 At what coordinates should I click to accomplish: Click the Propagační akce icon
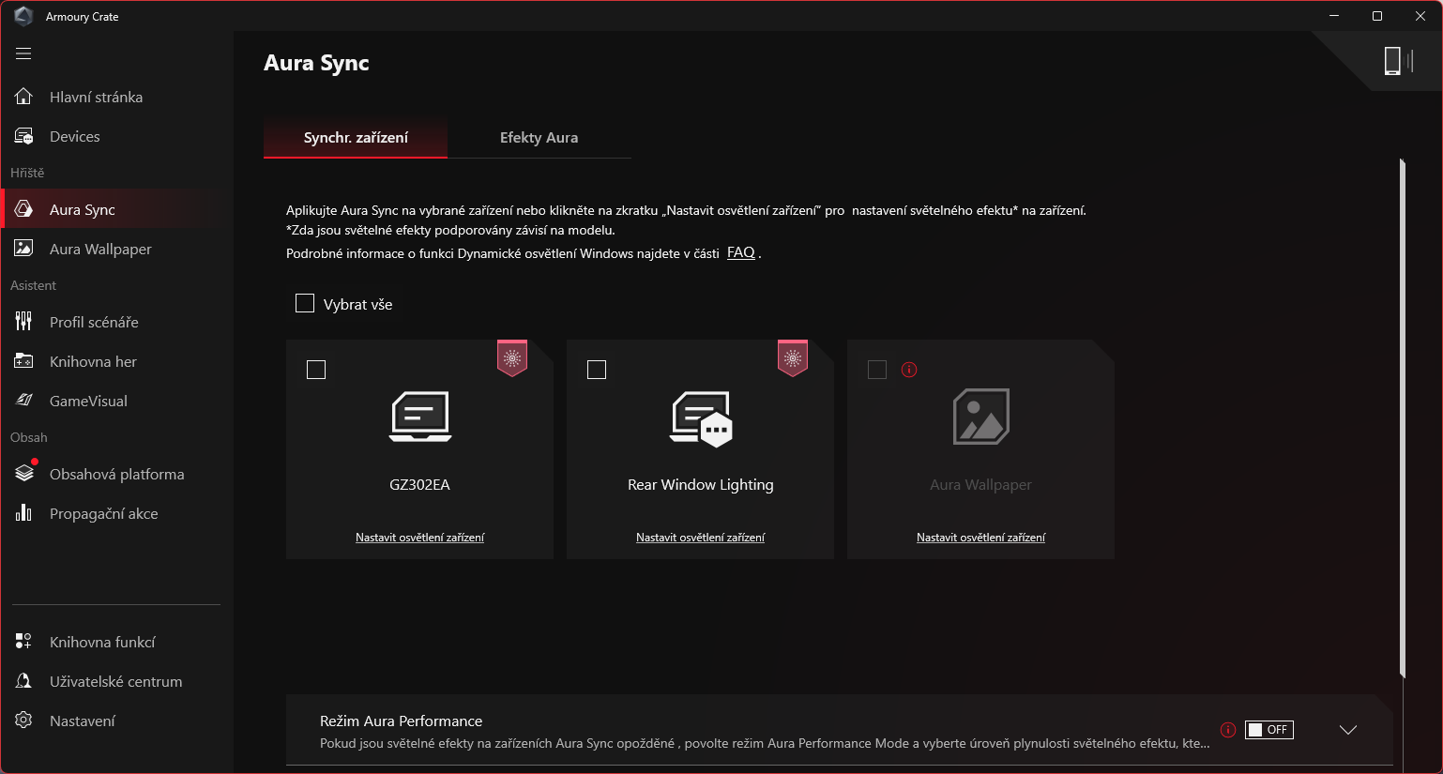(23, 513)
